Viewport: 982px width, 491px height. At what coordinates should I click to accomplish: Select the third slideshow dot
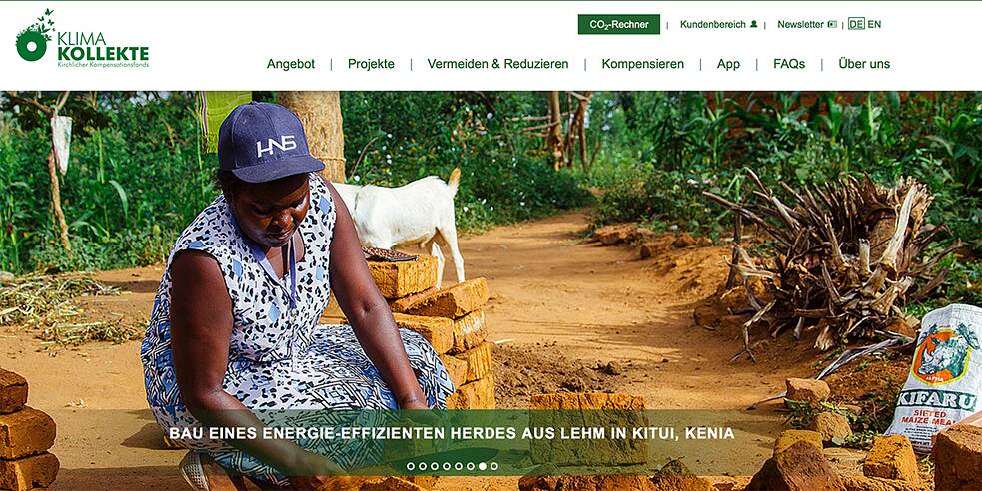[x=434, y=466]
